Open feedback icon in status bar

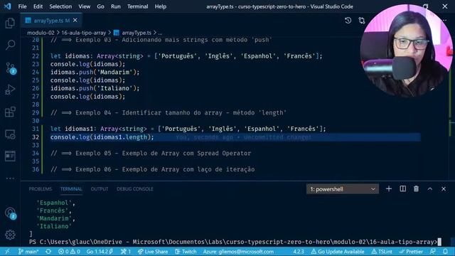click(433, 252)
